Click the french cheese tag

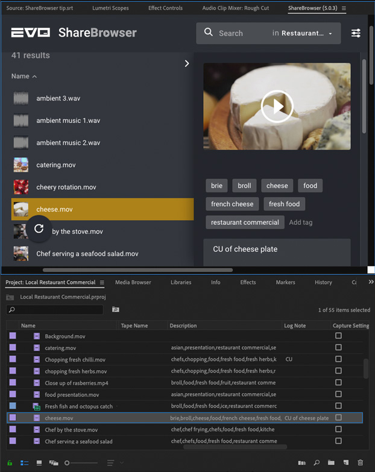[x=232, y=204]
